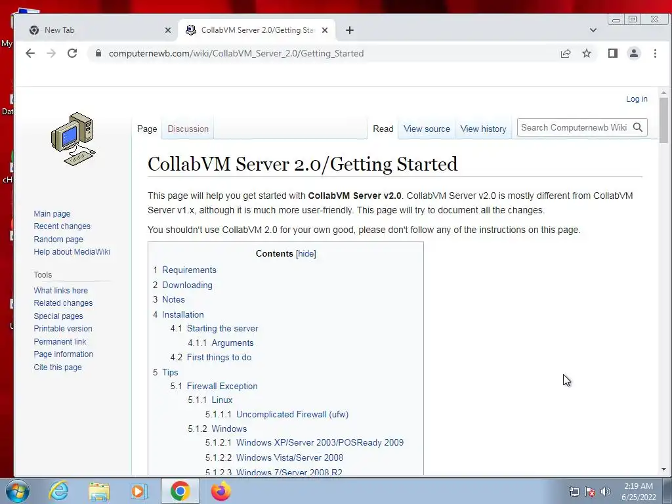Image resolution: width=672 pixels, height=504 pixels.
Task: Reload the current wiki page
Action: point(72,53)
